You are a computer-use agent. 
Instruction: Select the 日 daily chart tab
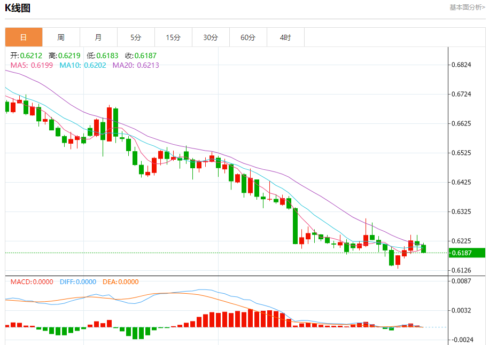pyautogui.click(x=24, y=37)
